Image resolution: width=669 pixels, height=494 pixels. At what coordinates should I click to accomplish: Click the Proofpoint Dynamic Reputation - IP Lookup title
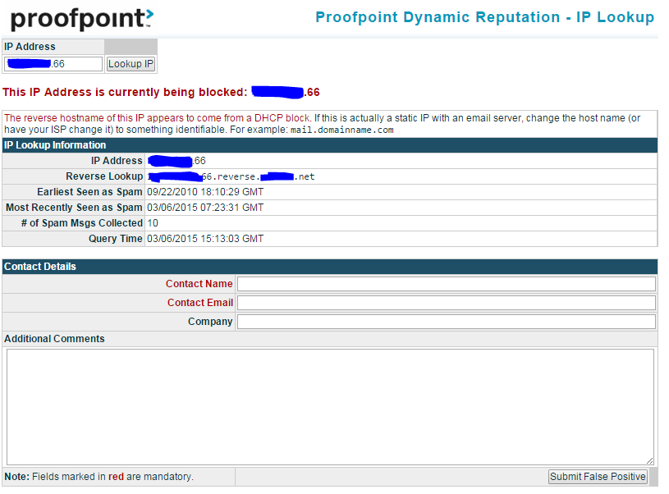(484, 17)
